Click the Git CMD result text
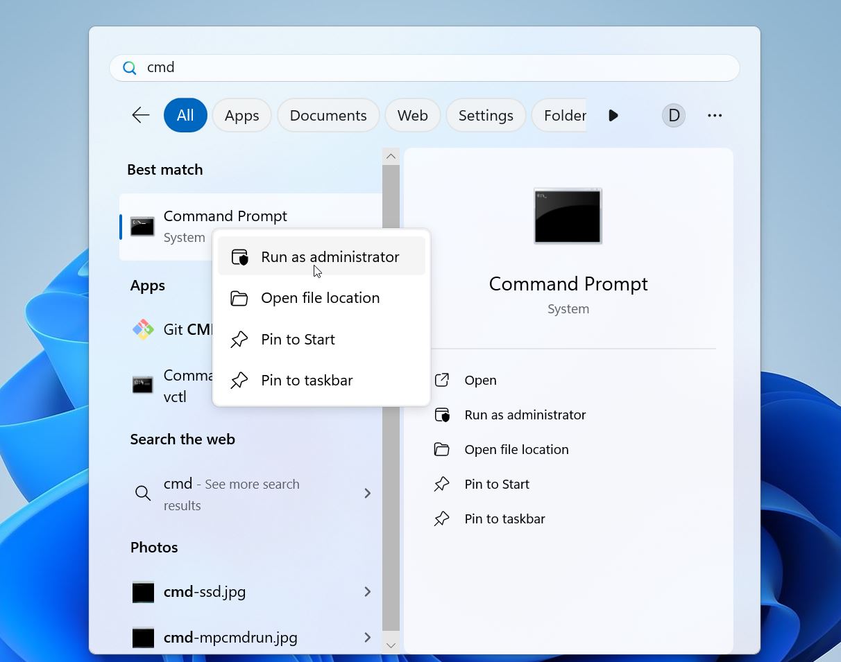This screenshot has height=662, width=841. point(188,329)
